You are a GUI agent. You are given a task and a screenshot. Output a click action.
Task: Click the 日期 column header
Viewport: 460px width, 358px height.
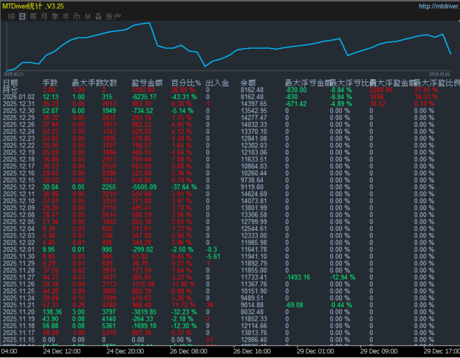coord(11,83)
